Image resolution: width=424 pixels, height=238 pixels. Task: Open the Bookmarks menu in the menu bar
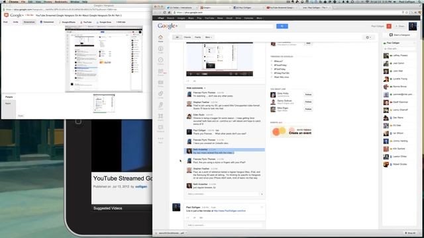(x=61, y=1)
